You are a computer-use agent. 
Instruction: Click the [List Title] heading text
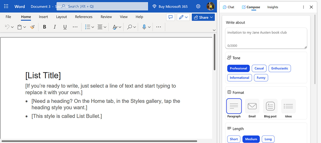(x=43, y=75)
